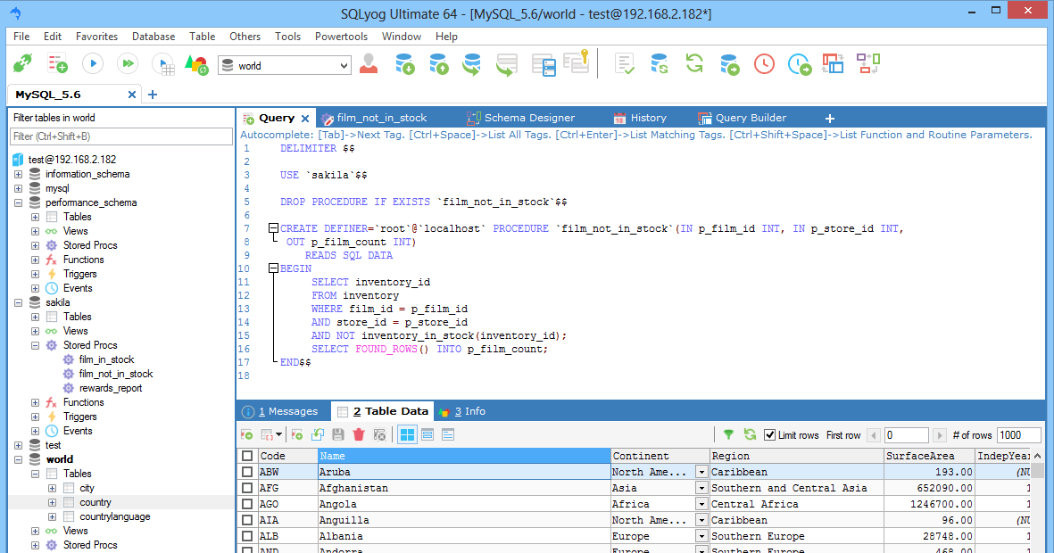Advance First row with the next arrow

pos(940,434)
